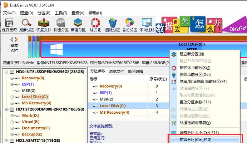Select Documents(F:) in the disk tree

(x=36, y=128)
